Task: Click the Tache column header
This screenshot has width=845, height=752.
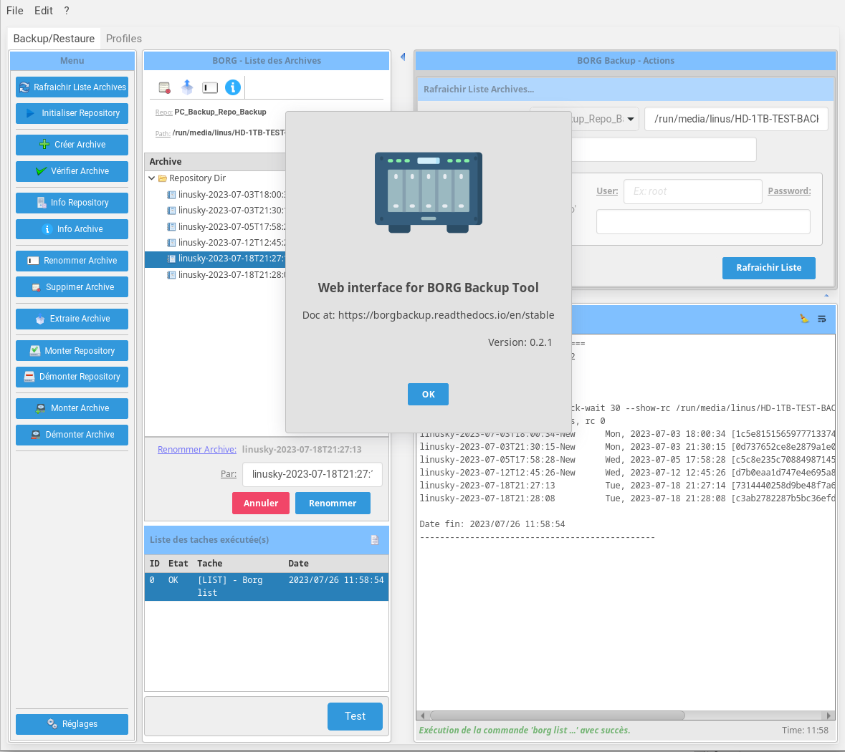Action: click(209, 564)
